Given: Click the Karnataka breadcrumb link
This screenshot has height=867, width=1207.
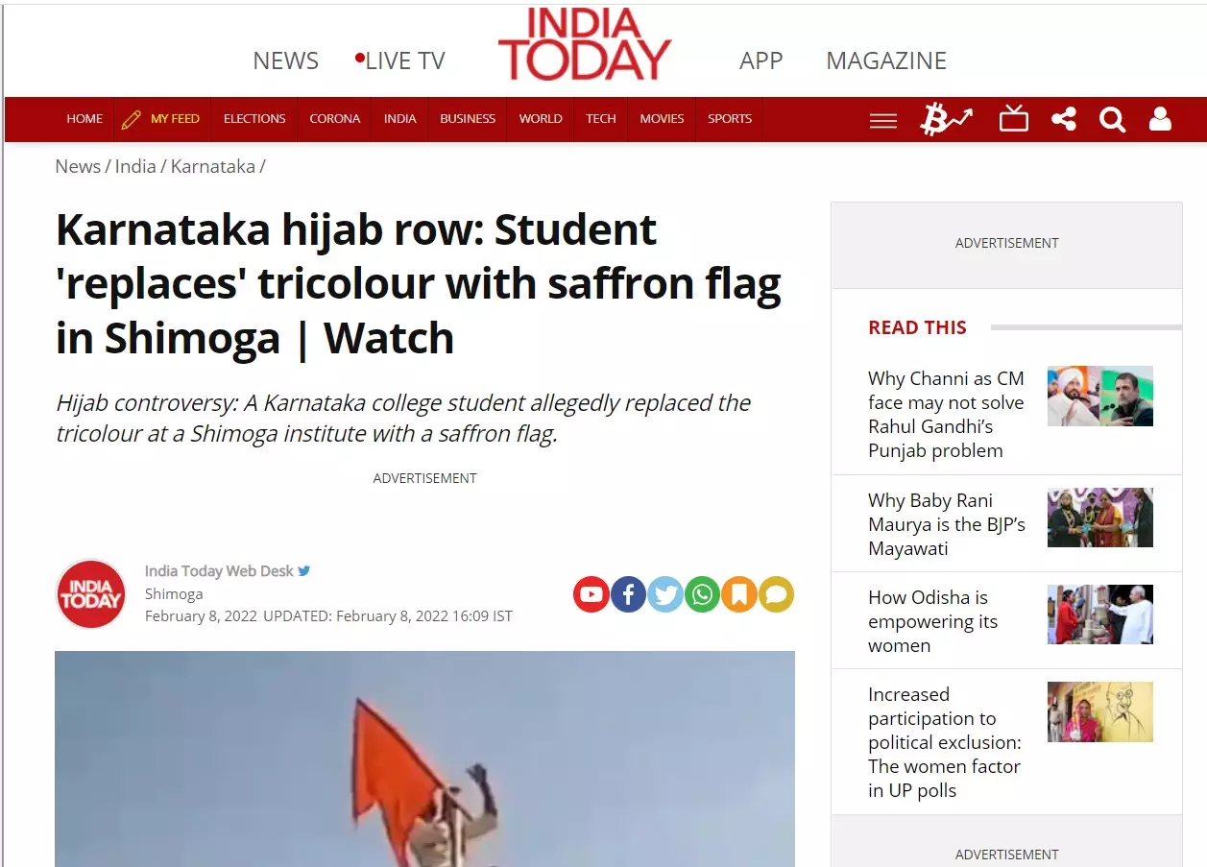Looking at the screenshot, I should [x=213, y=166].
